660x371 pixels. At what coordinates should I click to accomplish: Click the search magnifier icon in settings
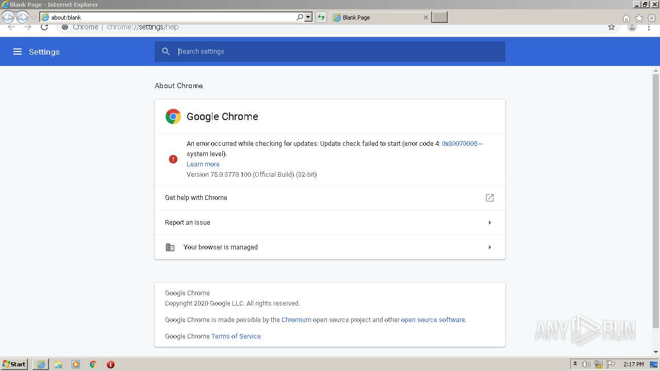166,52
